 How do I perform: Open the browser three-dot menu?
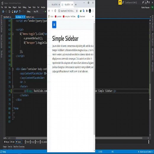[x=93, y=11]
